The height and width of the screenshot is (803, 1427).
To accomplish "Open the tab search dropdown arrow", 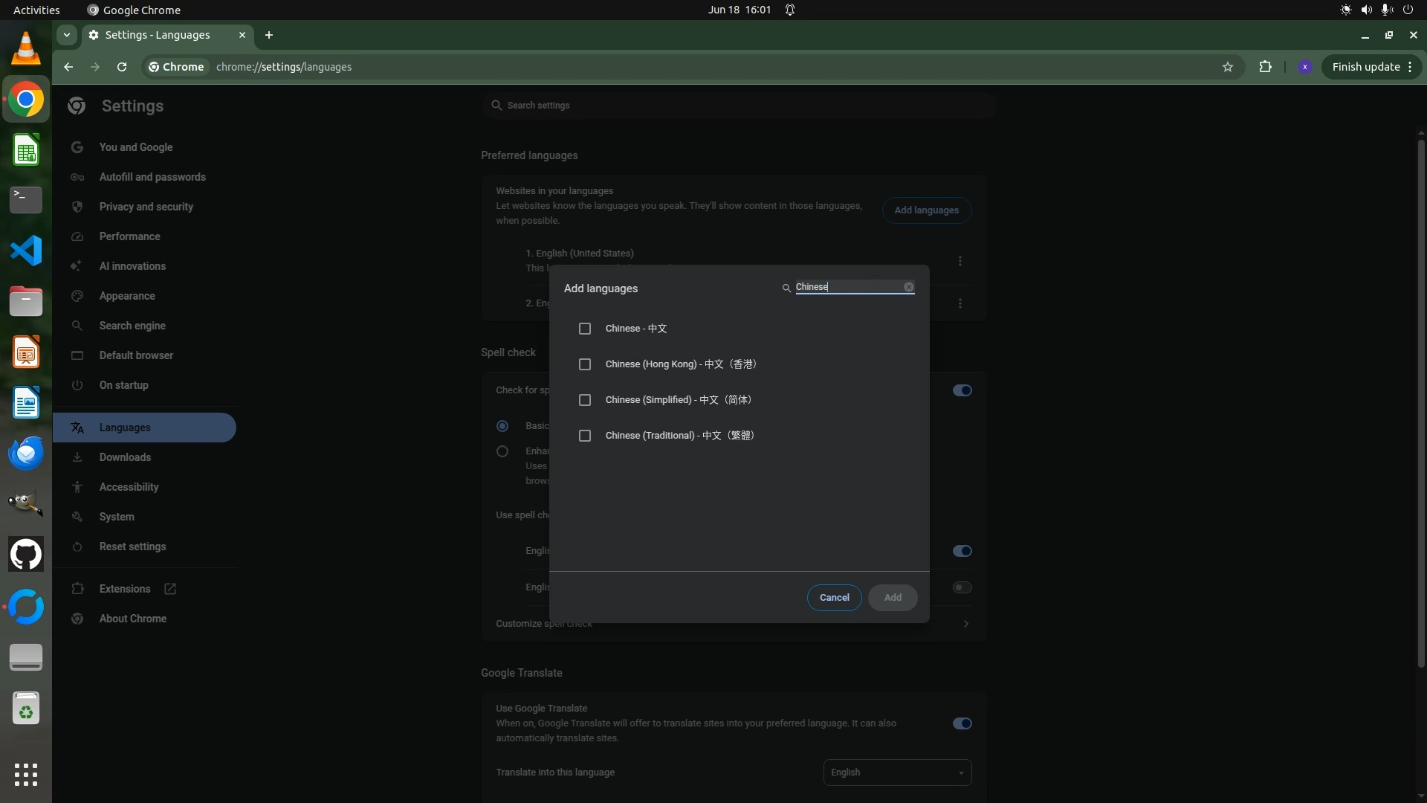I will point(67,35).
